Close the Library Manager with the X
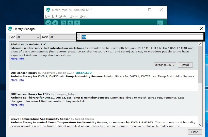 [x=201, y=29]
